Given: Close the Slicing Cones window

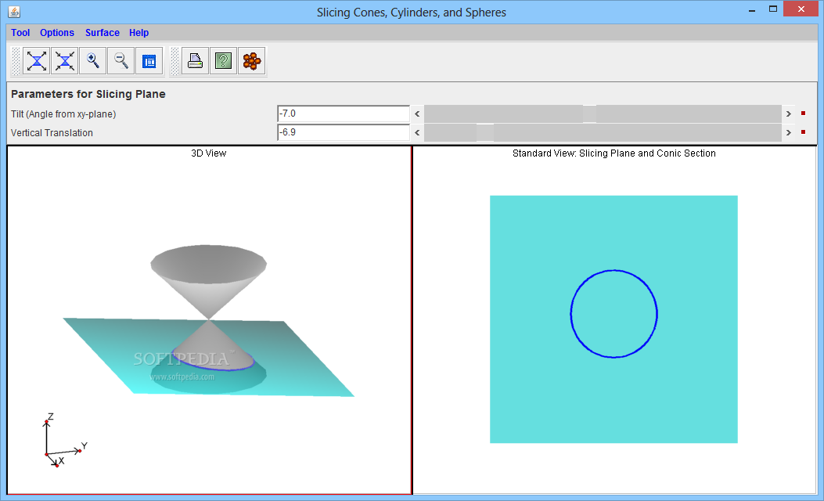Looking at the screenshot, I should 801,9.
